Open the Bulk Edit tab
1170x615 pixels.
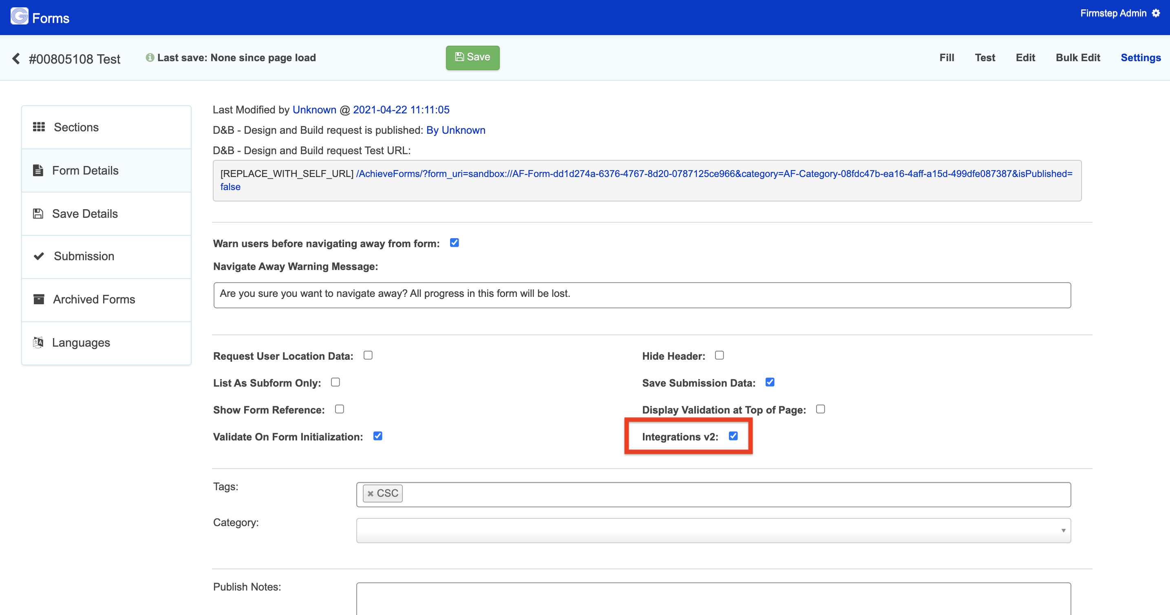[1077, 58]
